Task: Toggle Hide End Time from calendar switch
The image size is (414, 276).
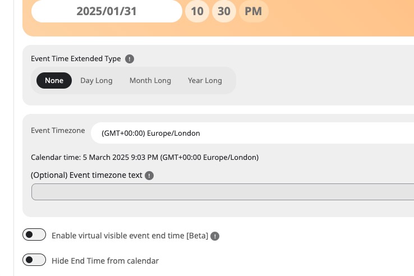Action: [x=34, y=260]
